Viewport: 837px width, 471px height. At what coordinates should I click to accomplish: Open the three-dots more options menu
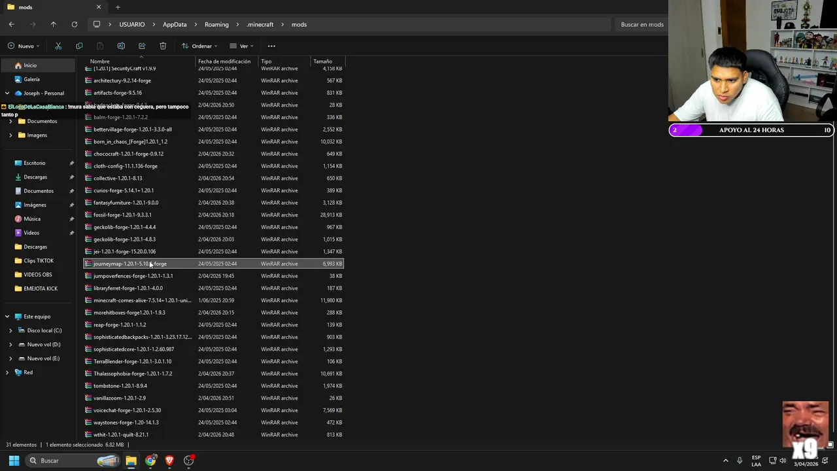pyautogui.click(x=271, y=46)
